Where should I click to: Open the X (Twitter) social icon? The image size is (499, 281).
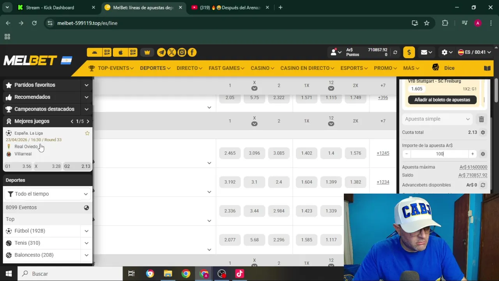[172, 52]
